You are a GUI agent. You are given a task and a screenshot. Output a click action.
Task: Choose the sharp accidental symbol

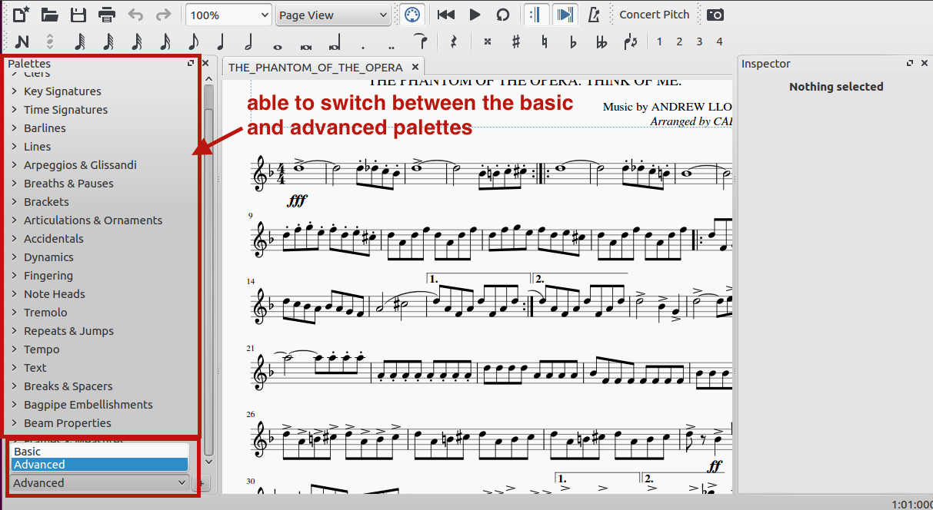tap(516, 41)
